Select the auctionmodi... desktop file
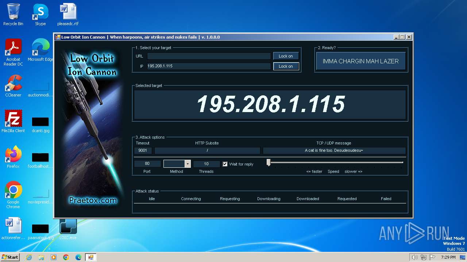Screen dimensions: 467x262 point(40,89)
